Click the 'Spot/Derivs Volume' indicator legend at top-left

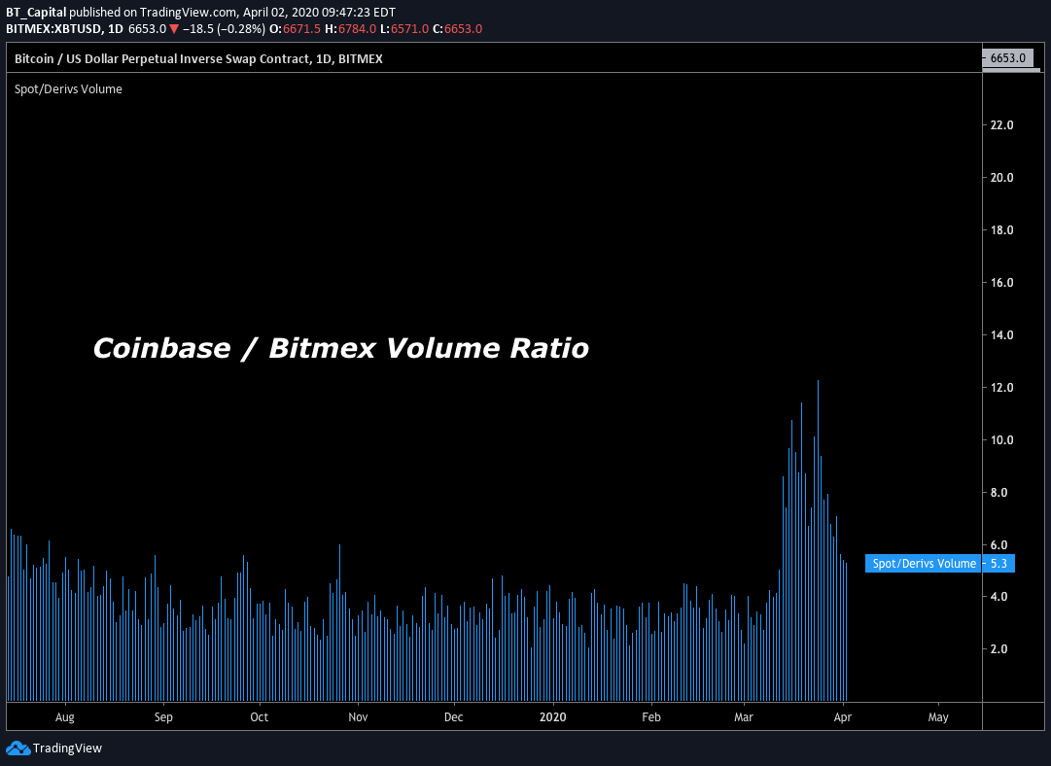[68, 89]
